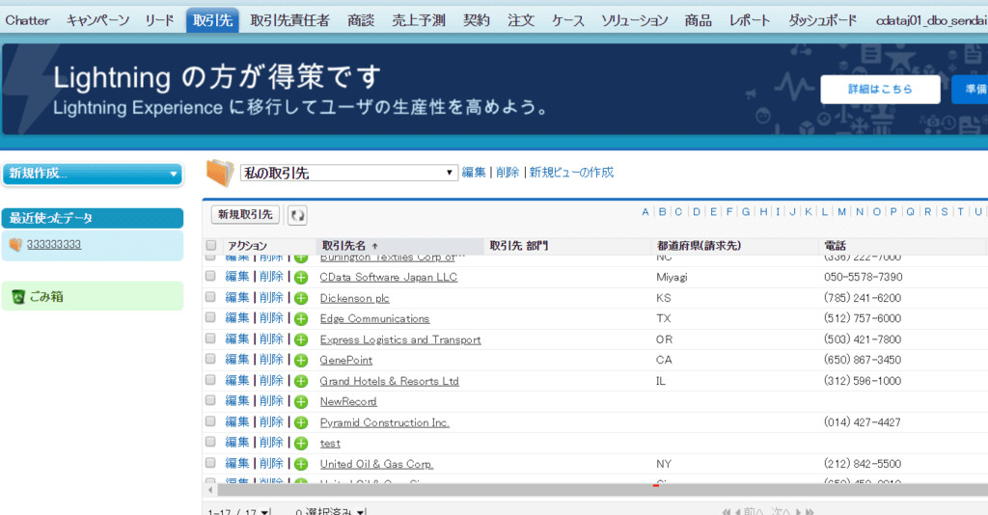Click the Miyagi state cell

pos(672,278)
